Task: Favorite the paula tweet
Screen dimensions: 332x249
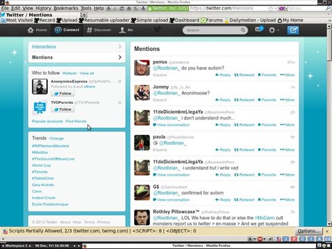Action: pyautogui.click(x=267, y=150)
